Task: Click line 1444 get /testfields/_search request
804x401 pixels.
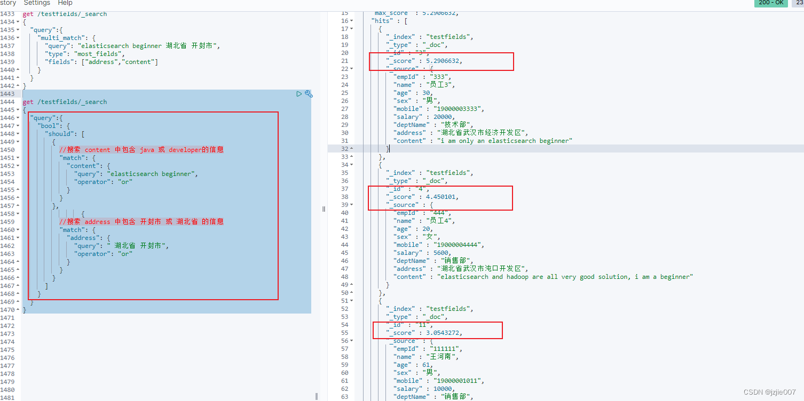Action: coord(65,102)
